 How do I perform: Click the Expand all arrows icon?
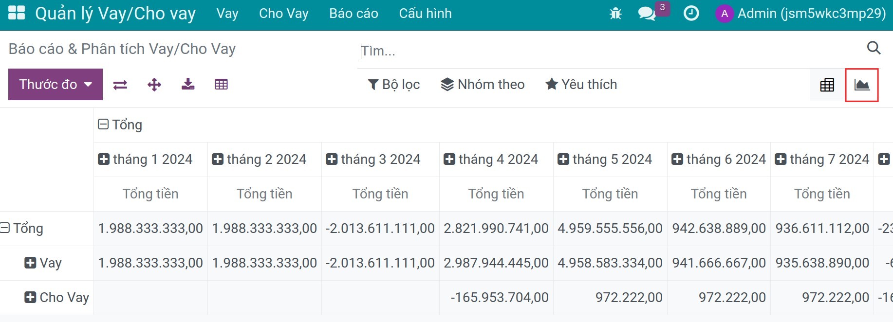pos(154,85)
